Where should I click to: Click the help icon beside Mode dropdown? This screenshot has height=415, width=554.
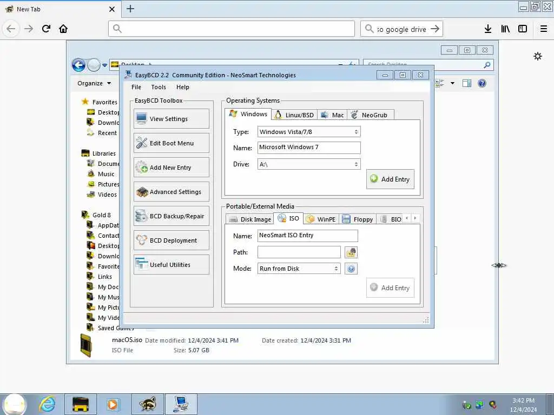[x=351, y=269]
